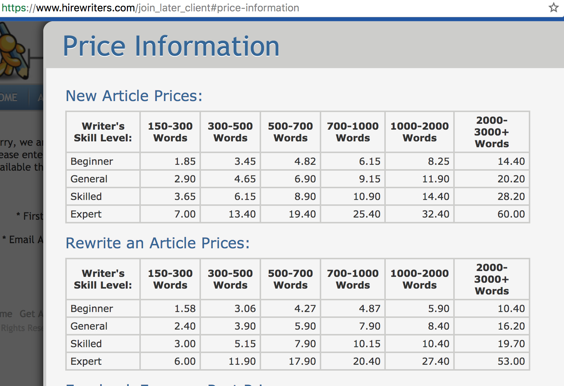Click the 17.90 rewrite price cell

[x=290, y=361]
